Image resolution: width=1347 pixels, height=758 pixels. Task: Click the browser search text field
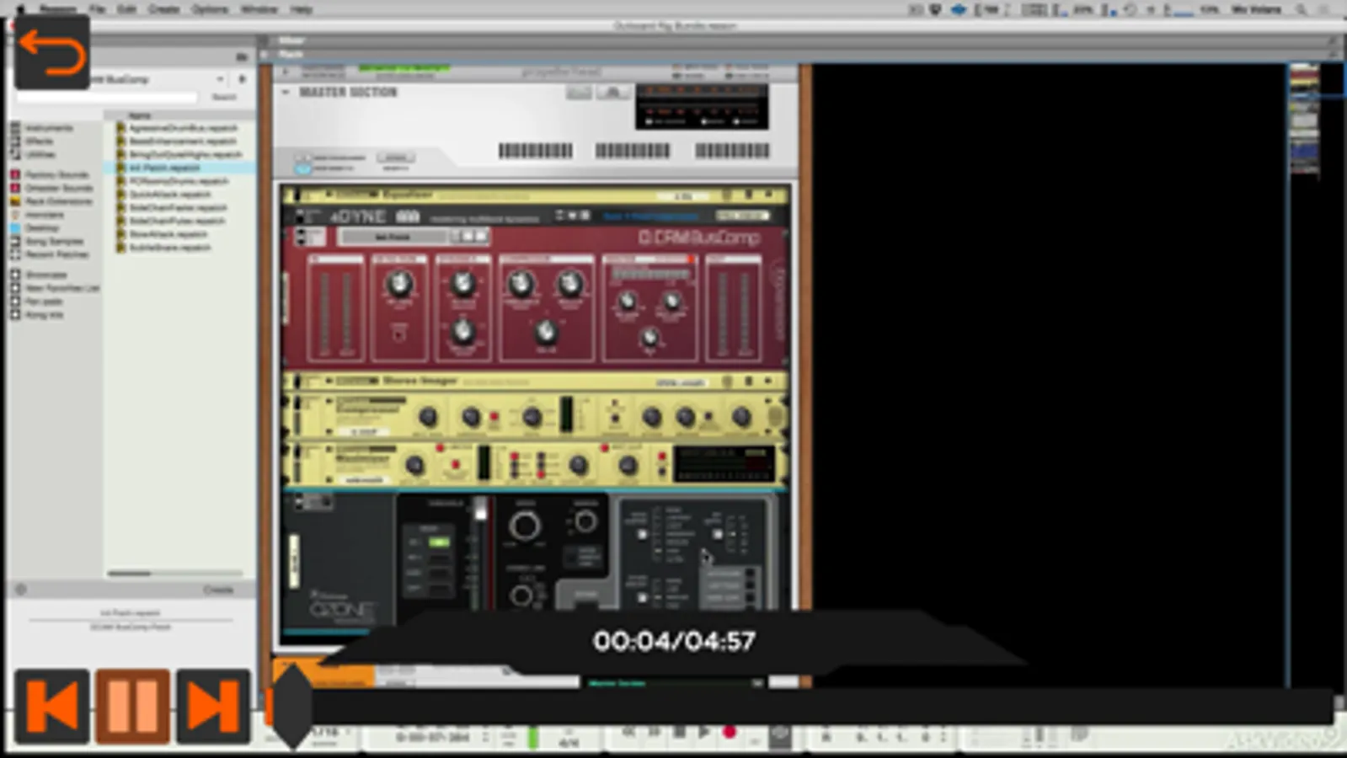[107, 97]
